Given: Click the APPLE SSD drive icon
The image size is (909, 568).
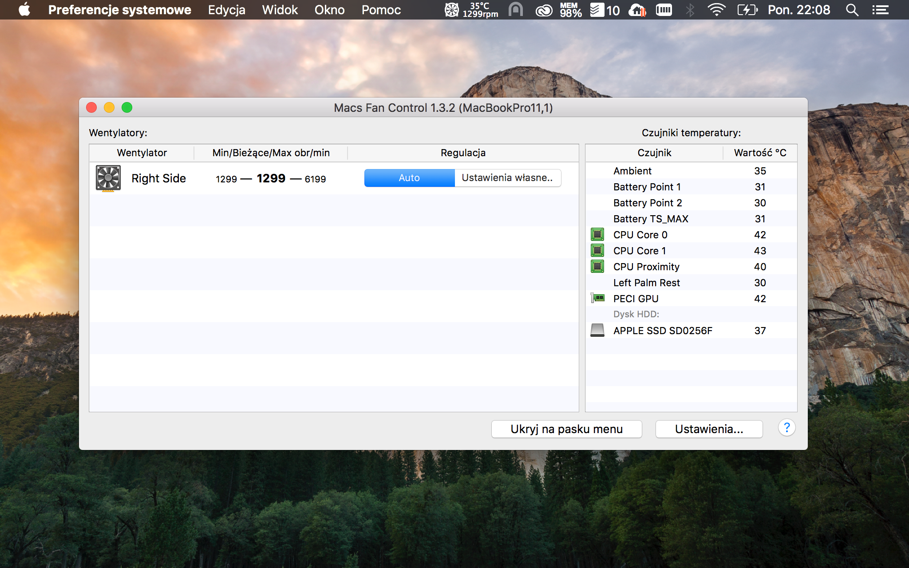Looking at the screenshot, I should (x=597, y=330).
